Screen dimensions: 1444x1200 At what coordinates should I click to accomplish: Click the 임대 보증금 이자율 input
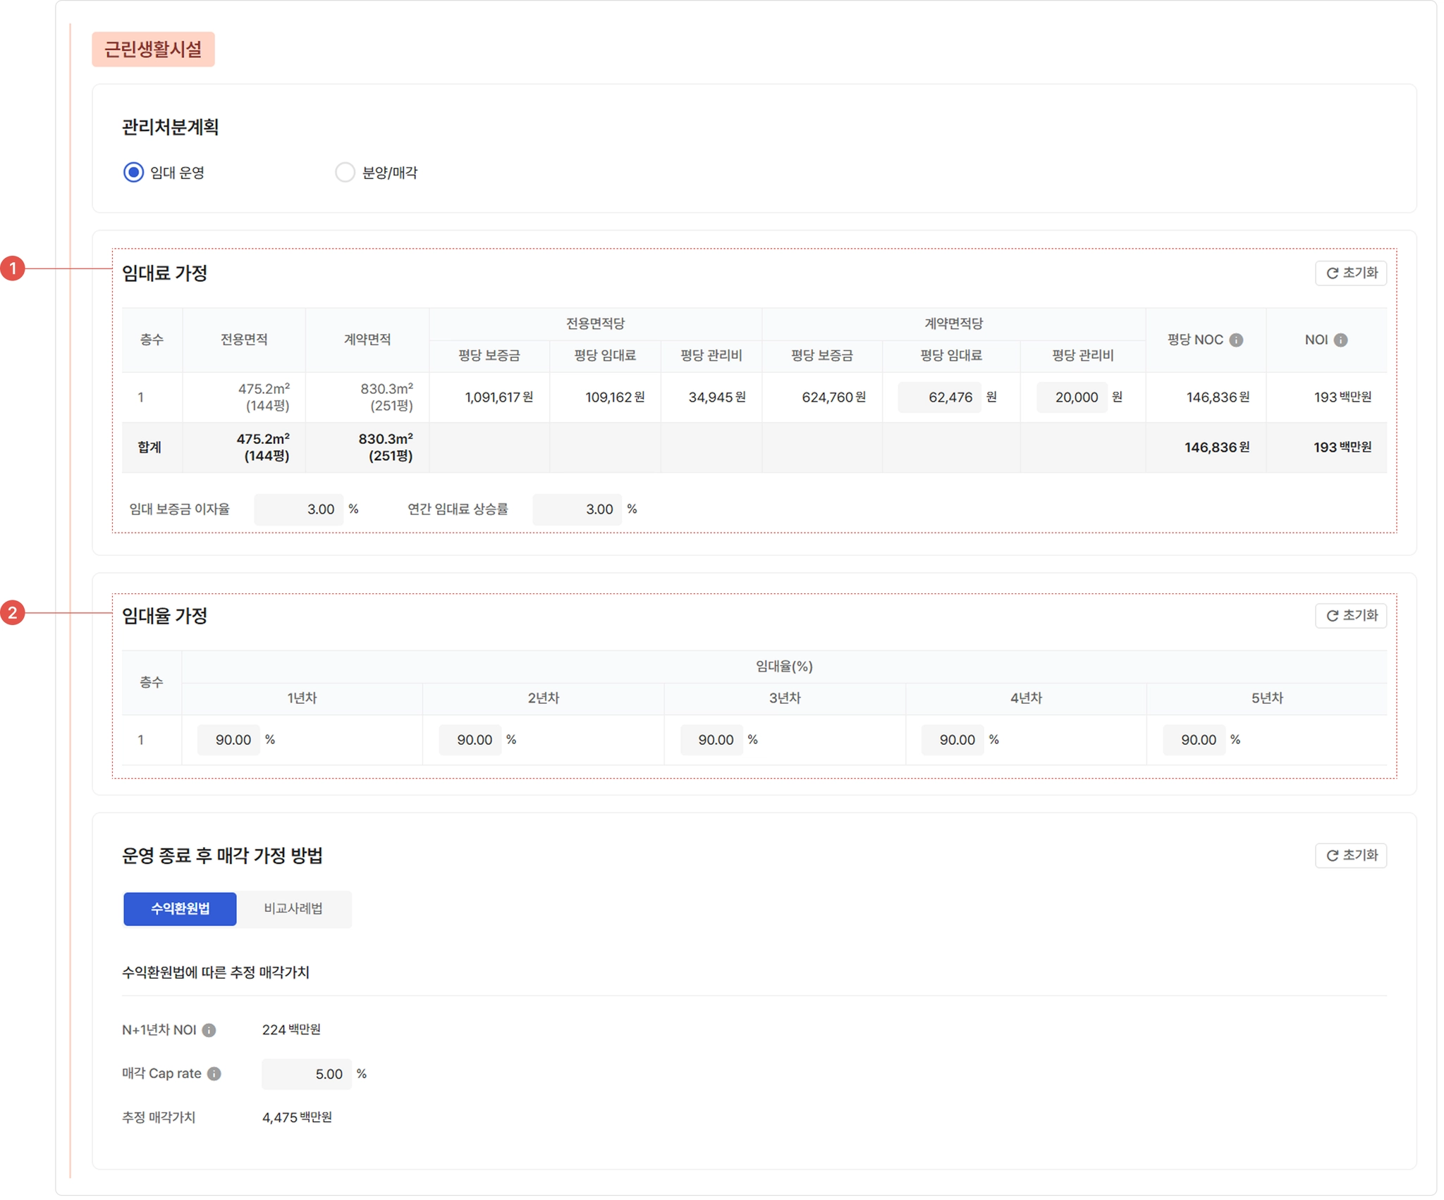tap(298, 509)
